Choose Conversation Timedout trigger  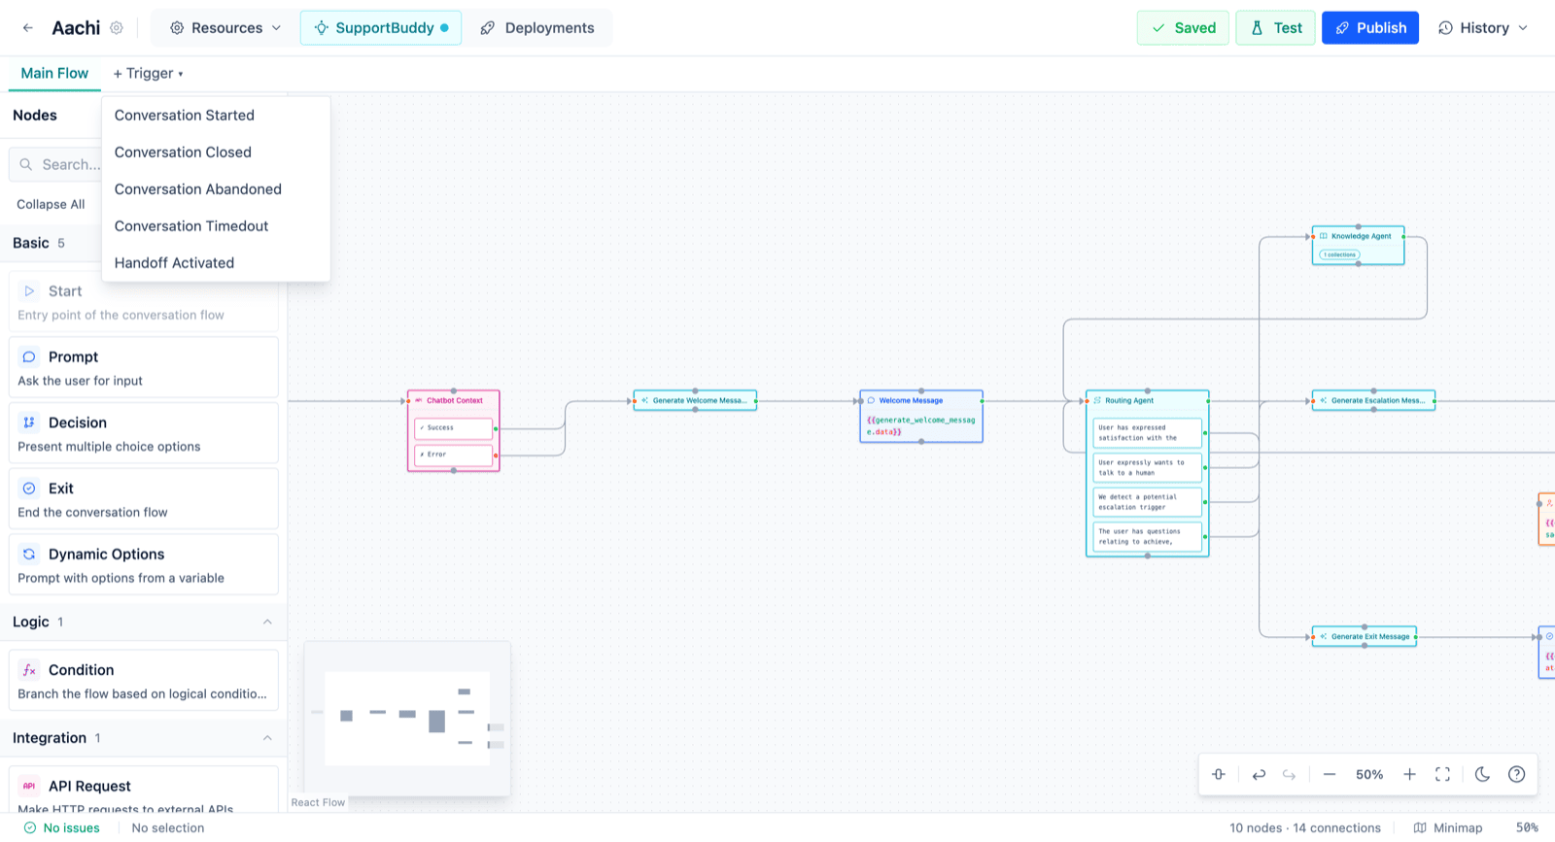tap(216, 226)
